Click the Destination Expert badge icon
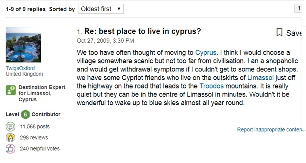 click(11, 90)
